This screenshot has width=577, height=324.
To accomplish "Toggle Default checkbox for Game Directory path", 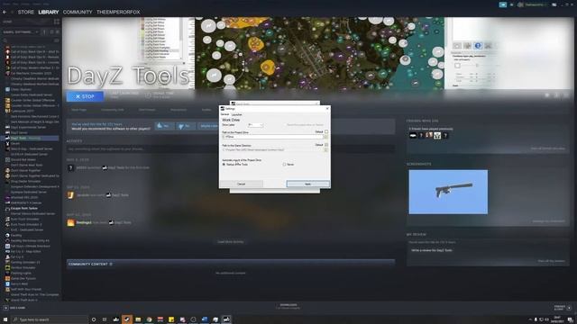I will point(326,145).
